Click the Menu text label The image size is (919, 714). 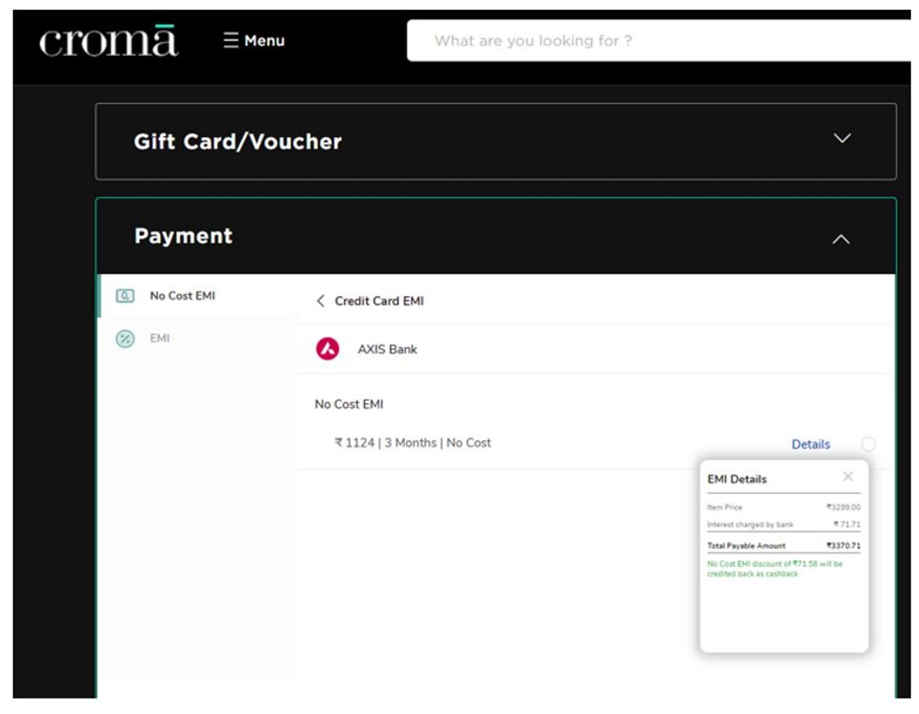pyautogui.click(x=264, y=41)
